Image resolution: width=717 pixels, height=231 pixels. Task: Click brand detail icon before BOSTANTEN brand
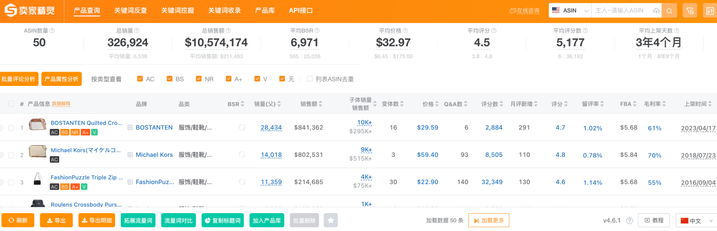tap(130, 128)
